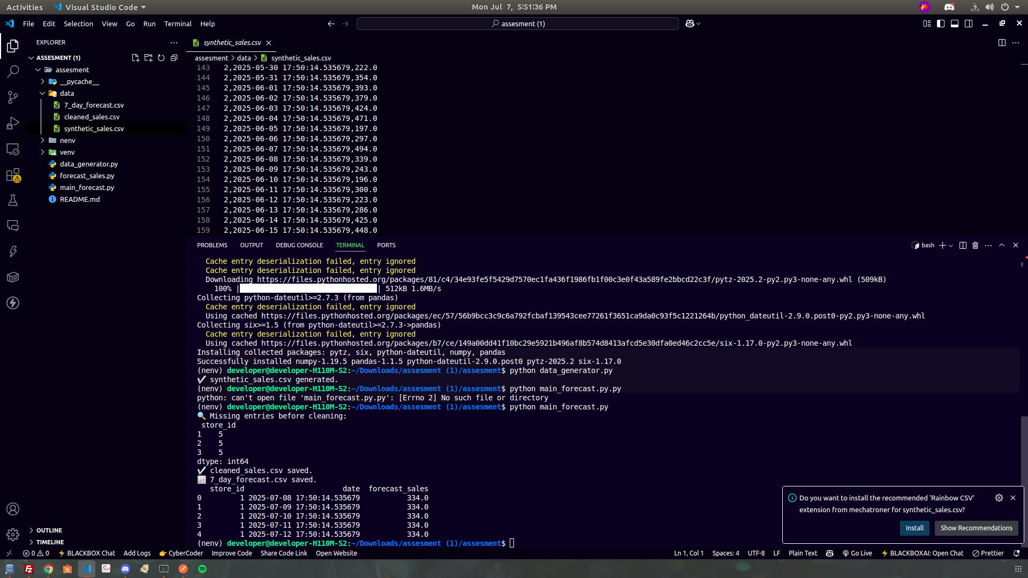The image size is (1028, 578).
Task: Open the Testing flask view
Action: (13, 200)
